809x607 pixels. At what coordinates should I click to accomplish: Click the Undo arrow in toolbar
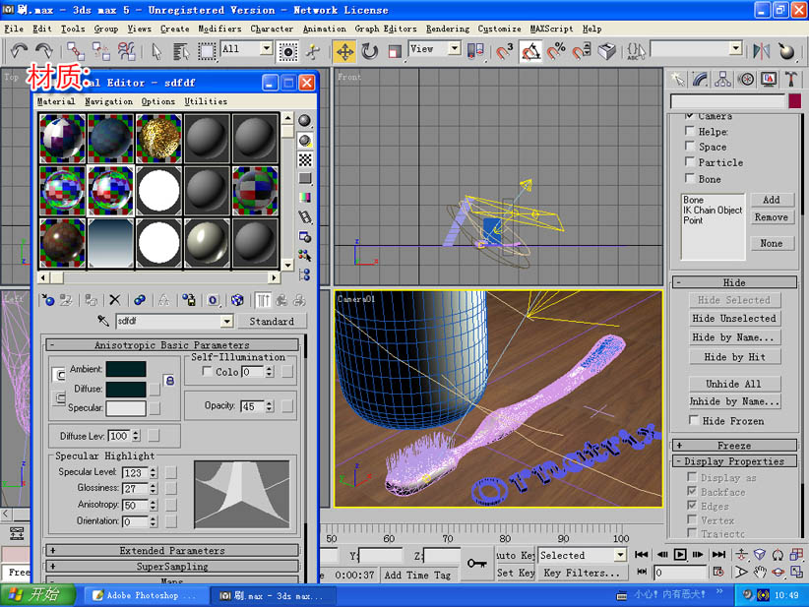(x=19, y=50)
